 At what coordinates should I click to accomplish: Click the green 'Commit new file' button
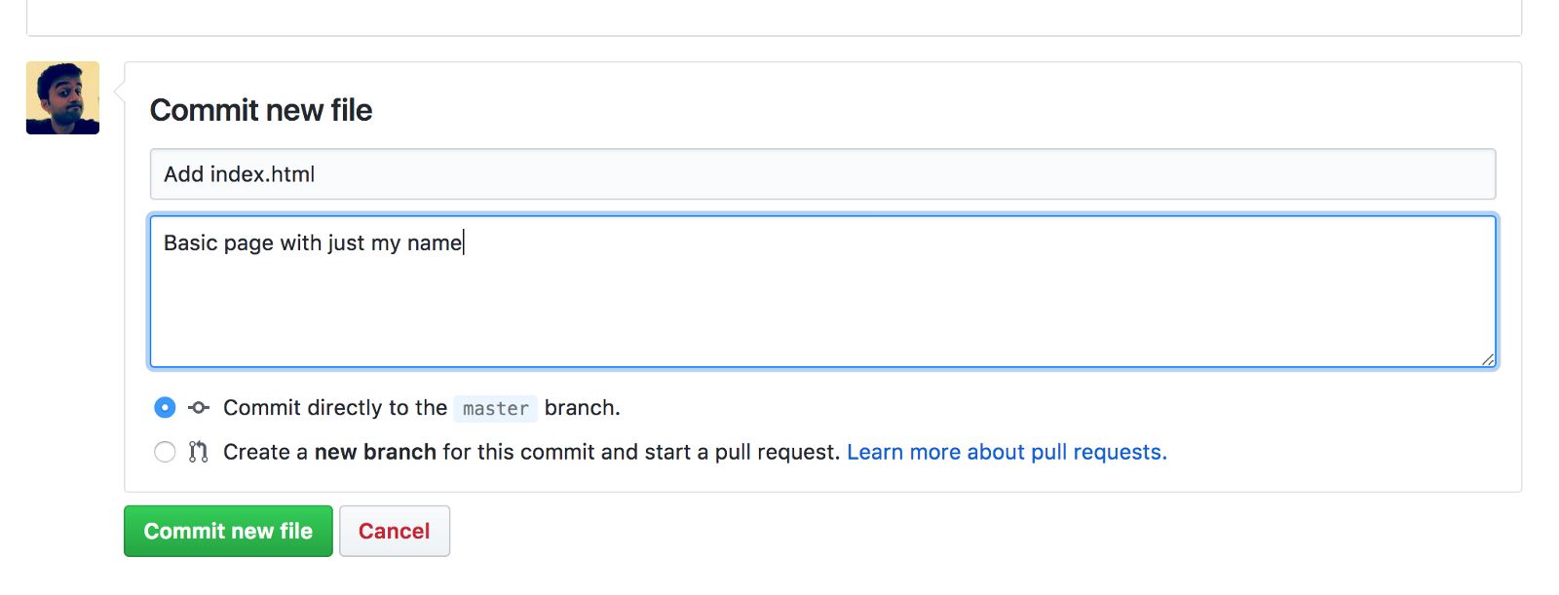coord(228,531)
